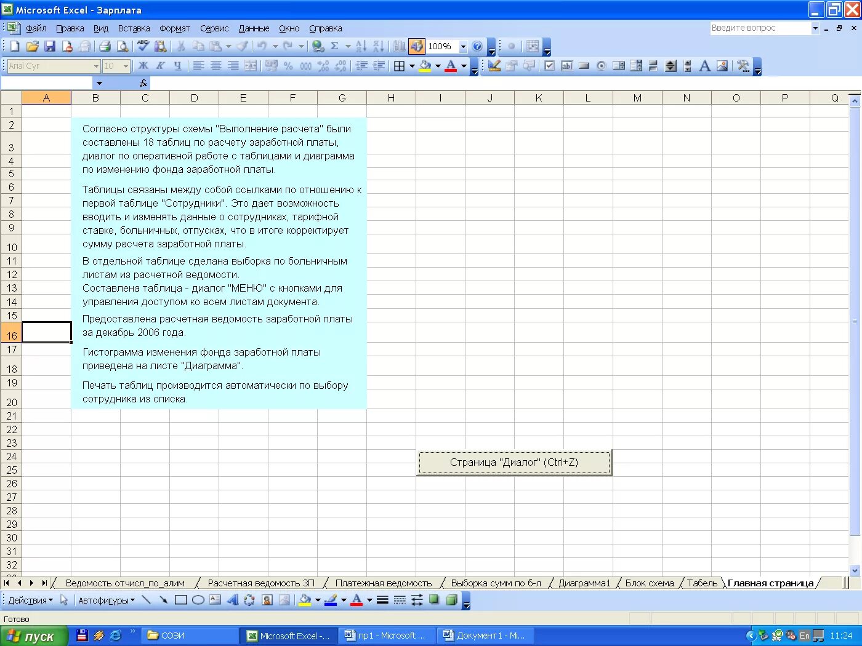Click in the Введите вопрос help field
This screenshot has width=862, height=646.
tap(760, 28)
